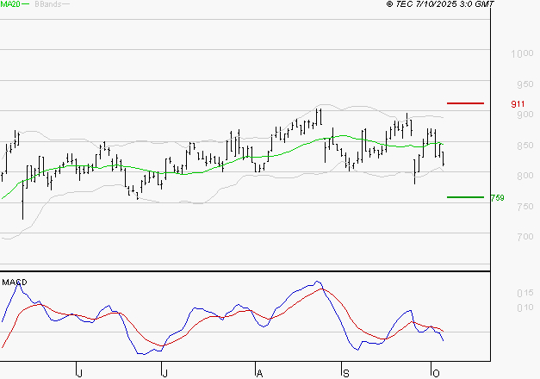Screen dimensions: 540x379
Task: Click the S month marker
Action: coord(346,373)
